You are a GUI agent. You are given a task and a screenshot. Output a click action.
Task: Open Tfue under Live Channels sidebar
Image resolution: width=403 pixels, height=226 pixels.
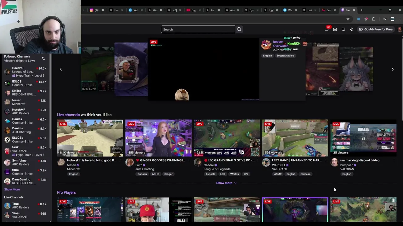click(26, 206)
